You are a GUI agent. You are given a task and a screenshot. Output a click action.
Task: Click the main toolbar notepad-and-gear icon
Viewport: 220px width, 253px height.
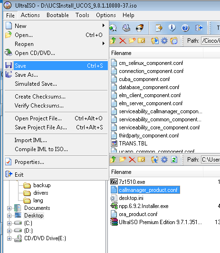159,28
